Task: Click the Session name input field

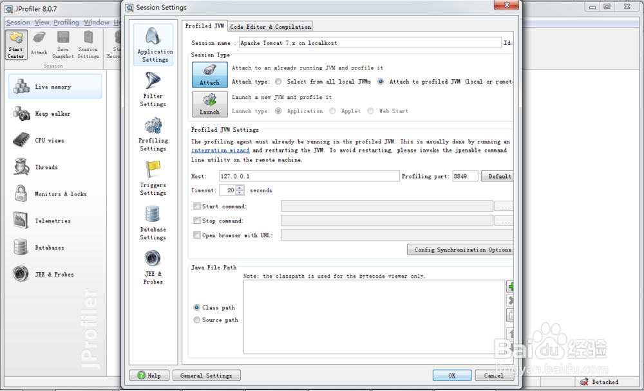Action: coord(370,42)
